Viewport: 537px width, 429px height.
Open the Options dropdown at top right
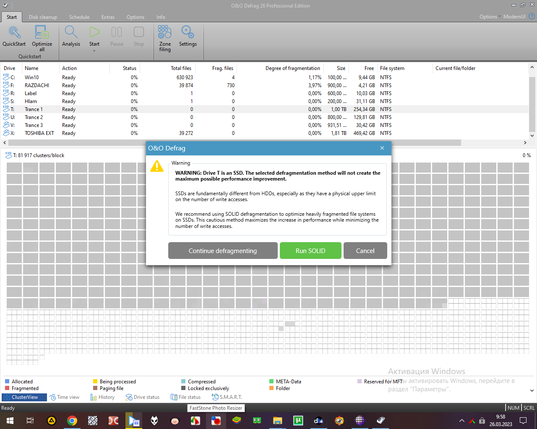pos(490,17)
